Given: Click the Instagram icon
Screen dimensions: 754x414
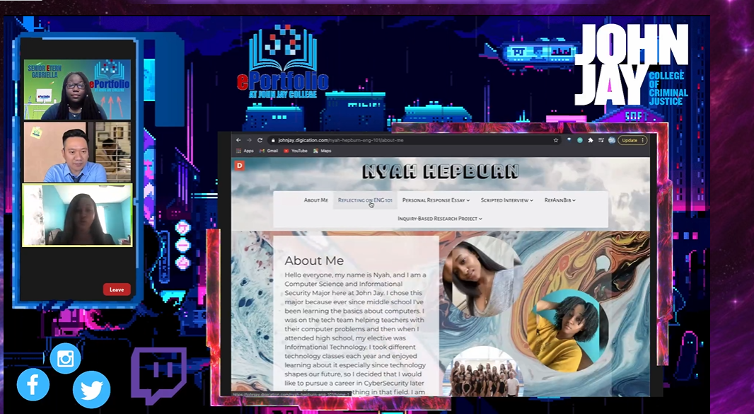Looking at the screenshot, I should pos(65,358).
